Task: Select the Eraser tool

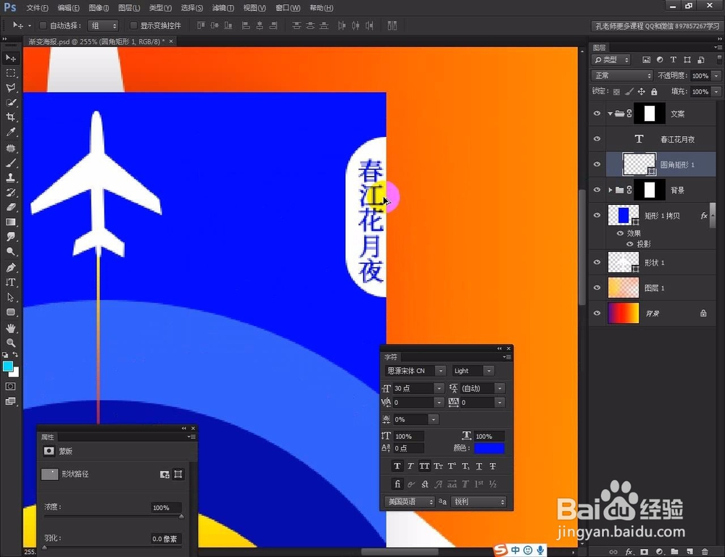Action: pyautogui.click(x=9, y=206)
